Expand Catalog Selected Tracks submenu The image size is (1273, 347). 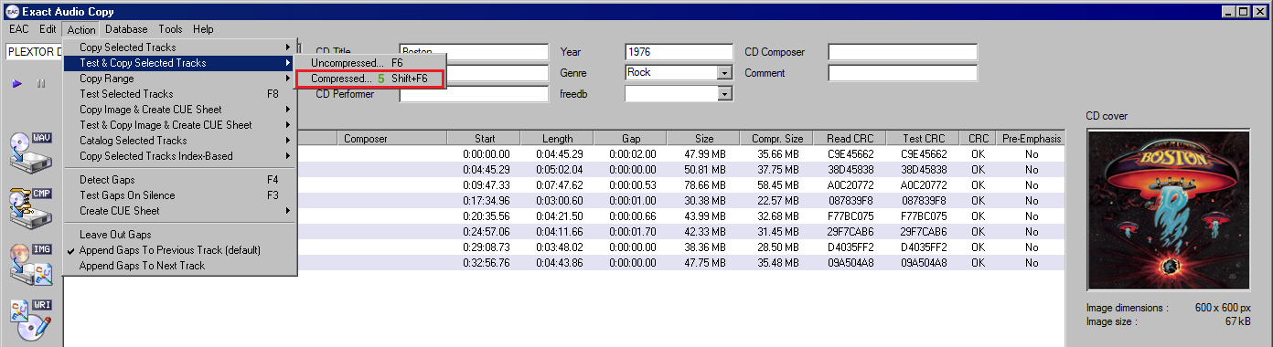[x=180, y=141]
